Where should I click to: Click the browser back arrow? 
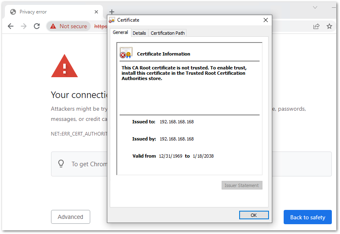(x=11, y=26)
